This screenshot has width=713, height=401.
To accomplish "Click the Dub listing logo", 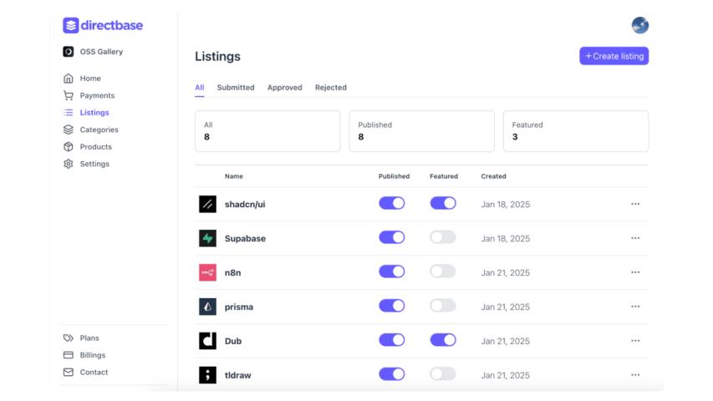I will 207,341.
